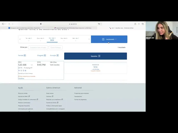Click the entertainment amenity icon on flight
This screenshot has height=133, width=178.
point(25,70)
